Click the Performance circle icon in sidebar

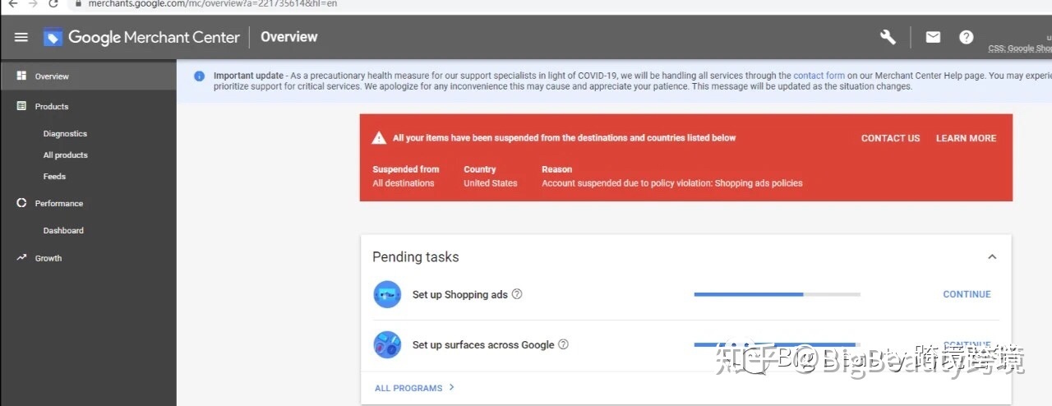click(x=21, y=203)
